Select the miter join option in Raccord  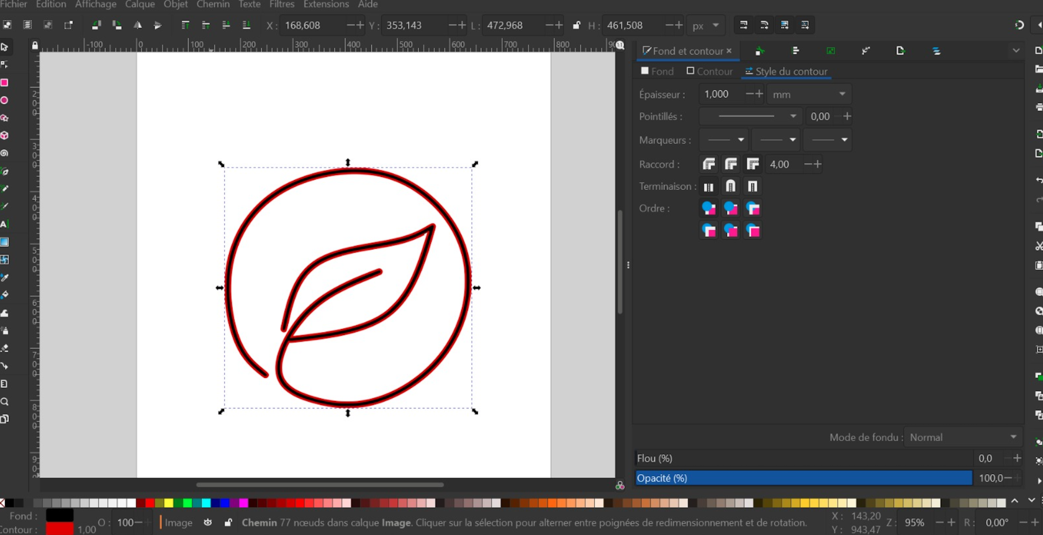[x=753, y=164]
